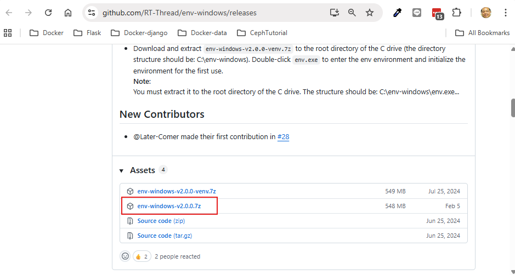Open pull request #28 link
515x275 pixels.
tap(283, 137)
